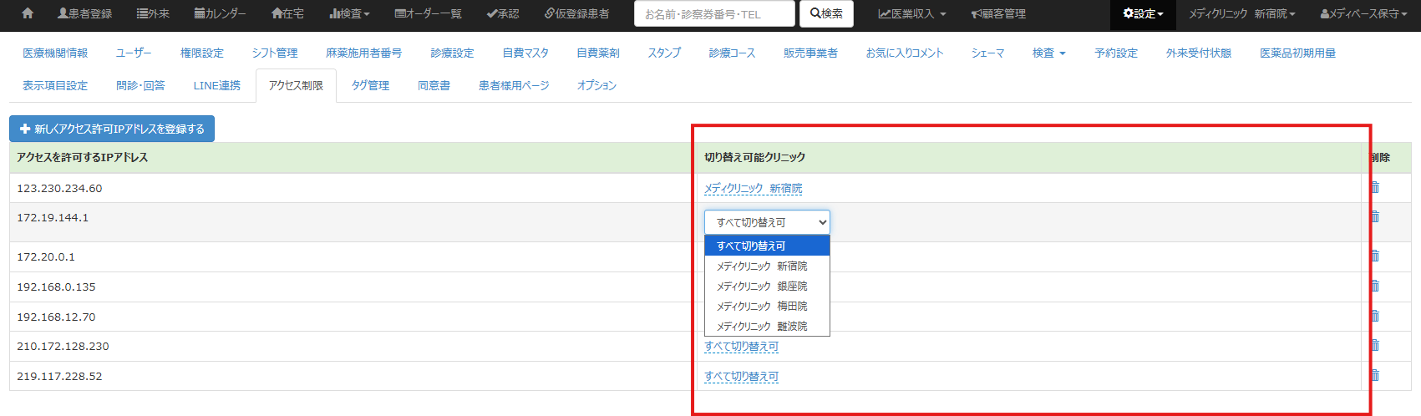Switch to the タグ管理 tab
The height and width of the screenshot is (416, 1421).
370,85
